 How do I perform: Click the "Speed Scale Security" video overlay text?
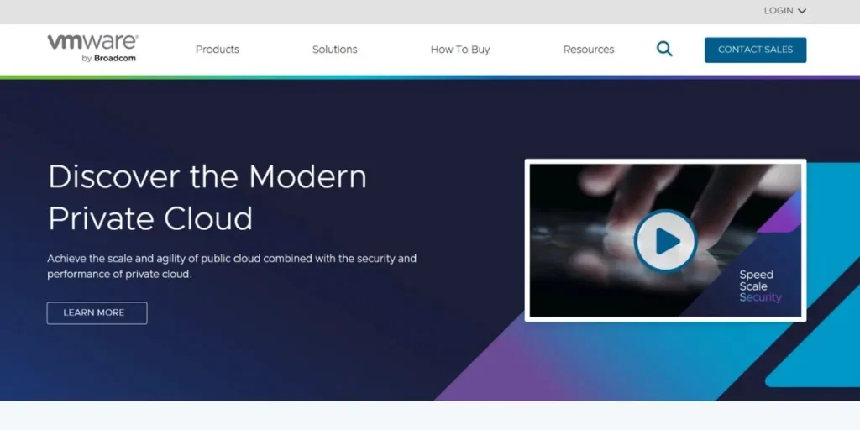point(760,286)
